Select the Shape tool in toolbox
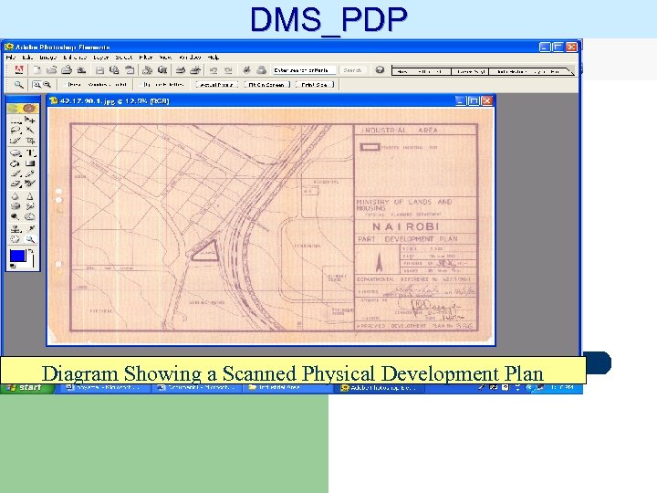The width and height of the screenshot is (657, 493). click(16, 153)
